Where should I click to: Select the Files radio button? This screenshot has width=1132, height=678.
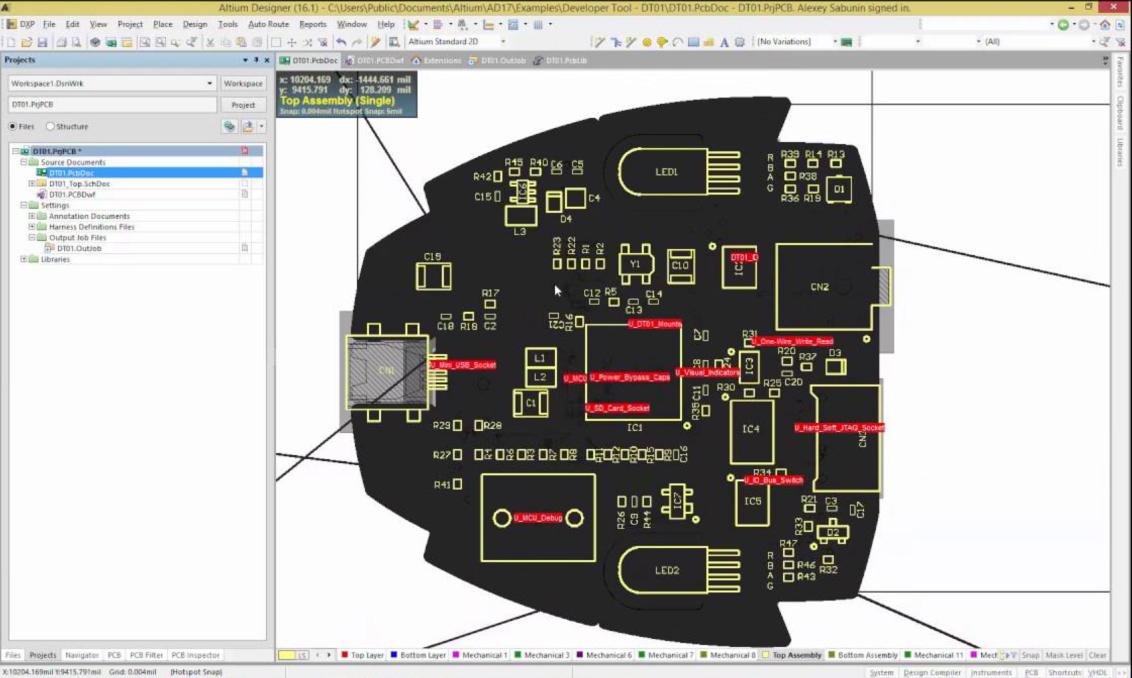[x=13, y=127]
